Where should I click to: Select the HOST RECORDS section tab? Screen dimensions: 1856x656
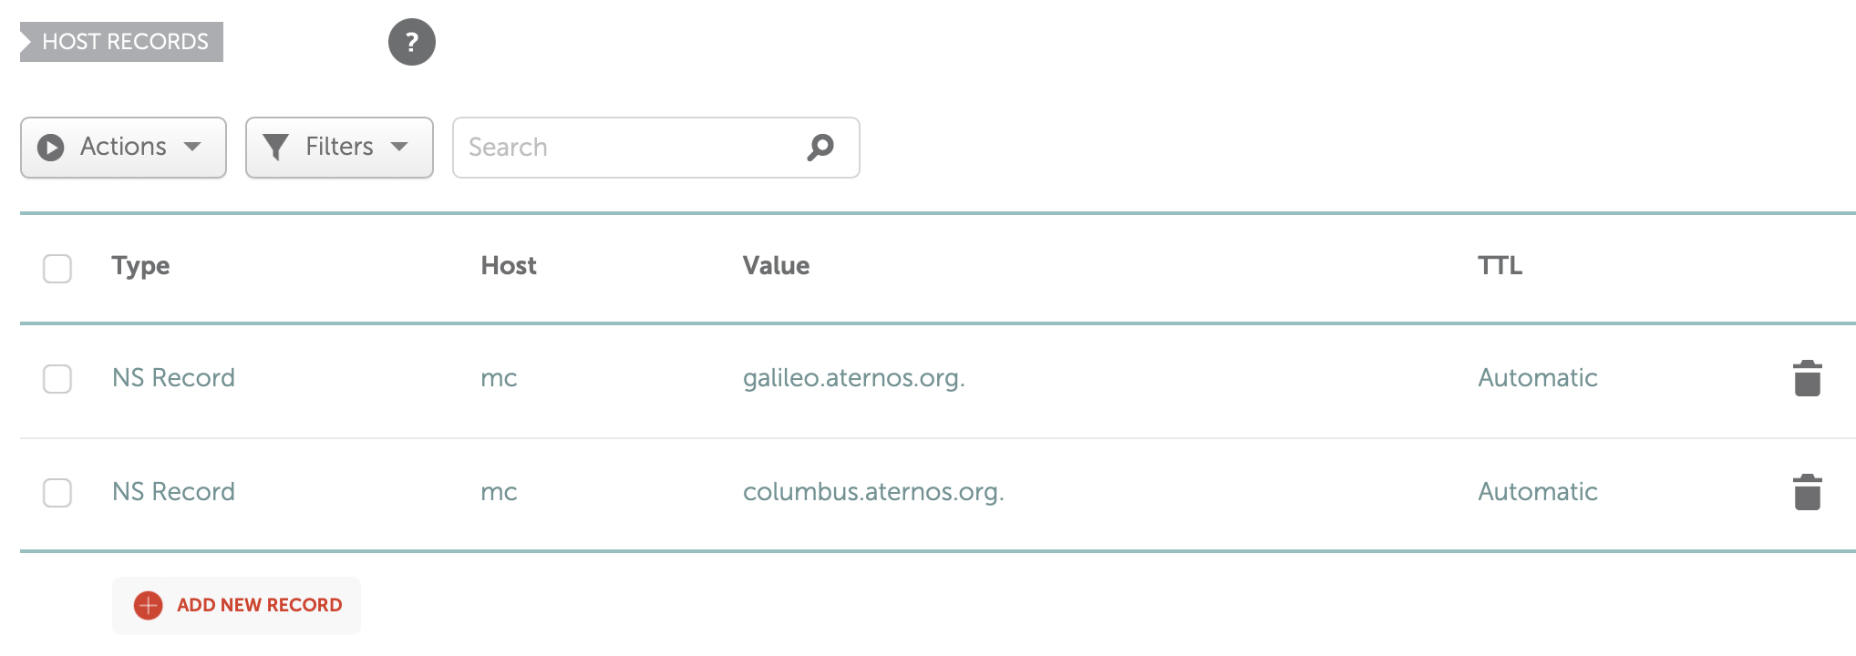pyautogui.click(x=122, y=42)
